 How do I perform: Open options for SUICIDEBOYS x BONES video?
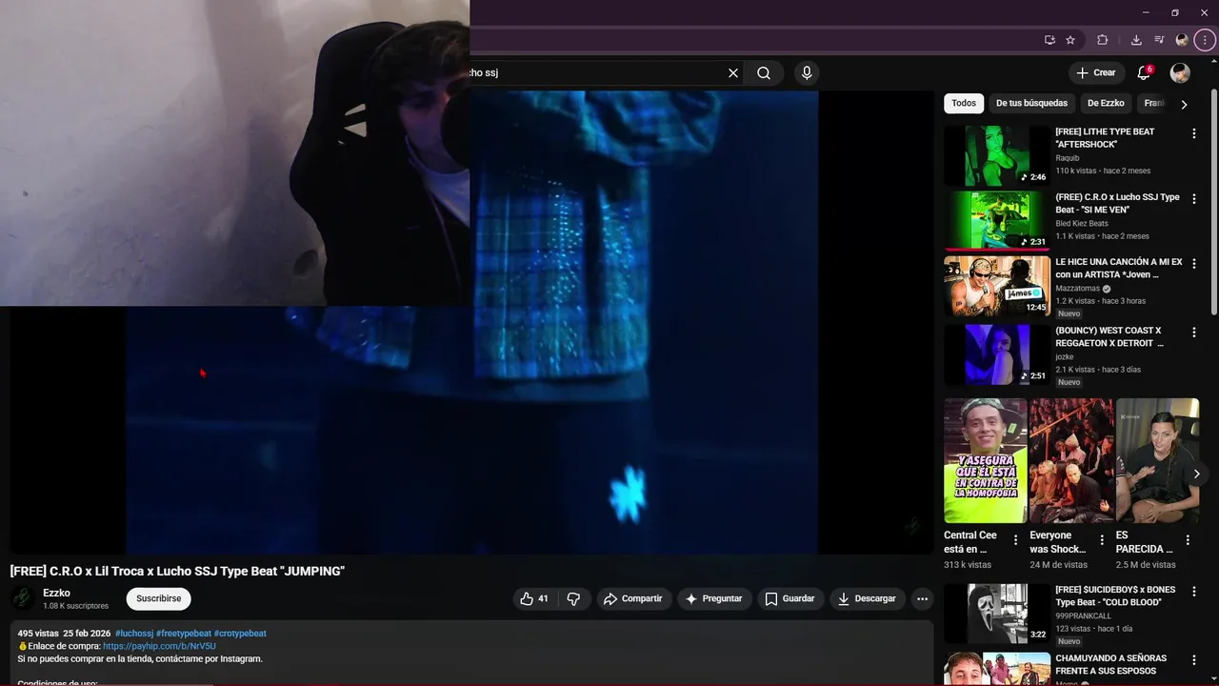point(1193,592)
